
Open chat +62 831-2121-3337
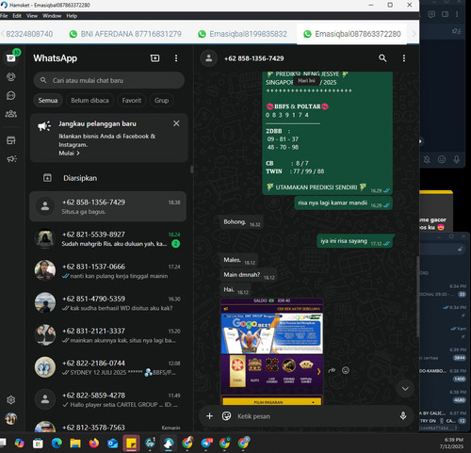click(x=107, y=335)
